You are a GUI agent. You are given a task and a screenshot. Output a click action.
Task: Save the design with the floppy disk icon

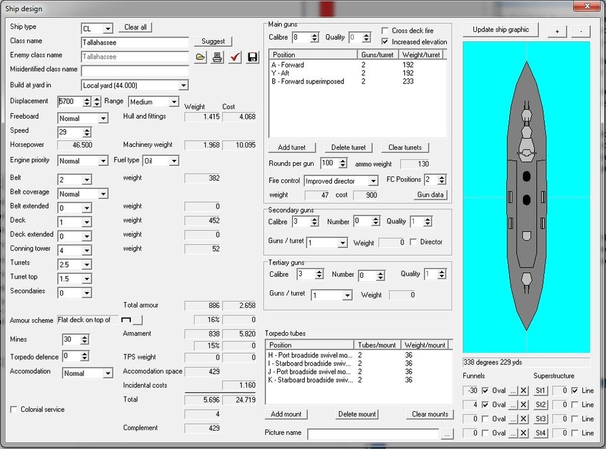[x=252, y=57]
